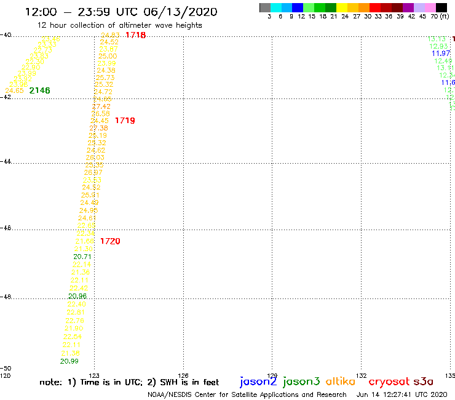455x400 pixels.
Task: Click the wave height value 25.00
Action: click(108, 56)
